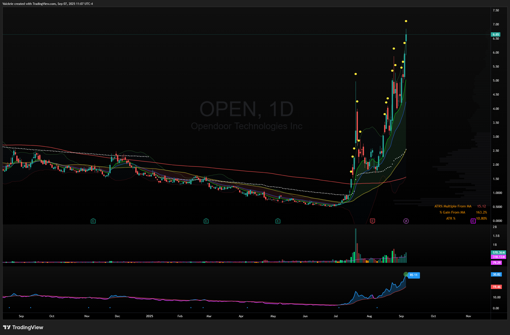Click the ATR% Multiple From MA text
The height and width of the screenshot is (335, 510).
click(x=453, y=206)
